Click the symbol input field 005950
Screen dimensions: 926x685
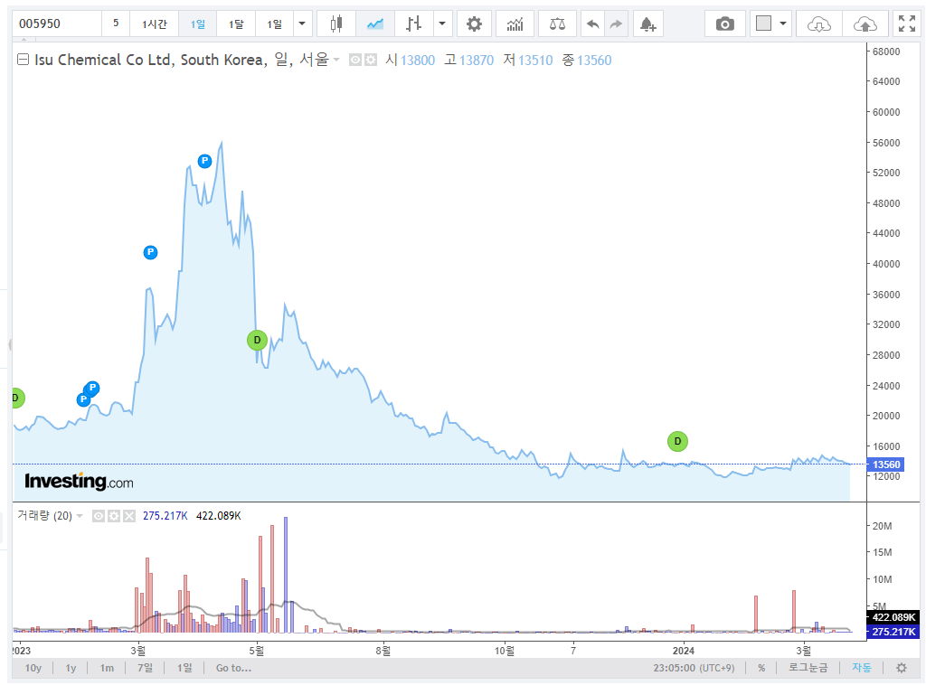tap(57, 24)
